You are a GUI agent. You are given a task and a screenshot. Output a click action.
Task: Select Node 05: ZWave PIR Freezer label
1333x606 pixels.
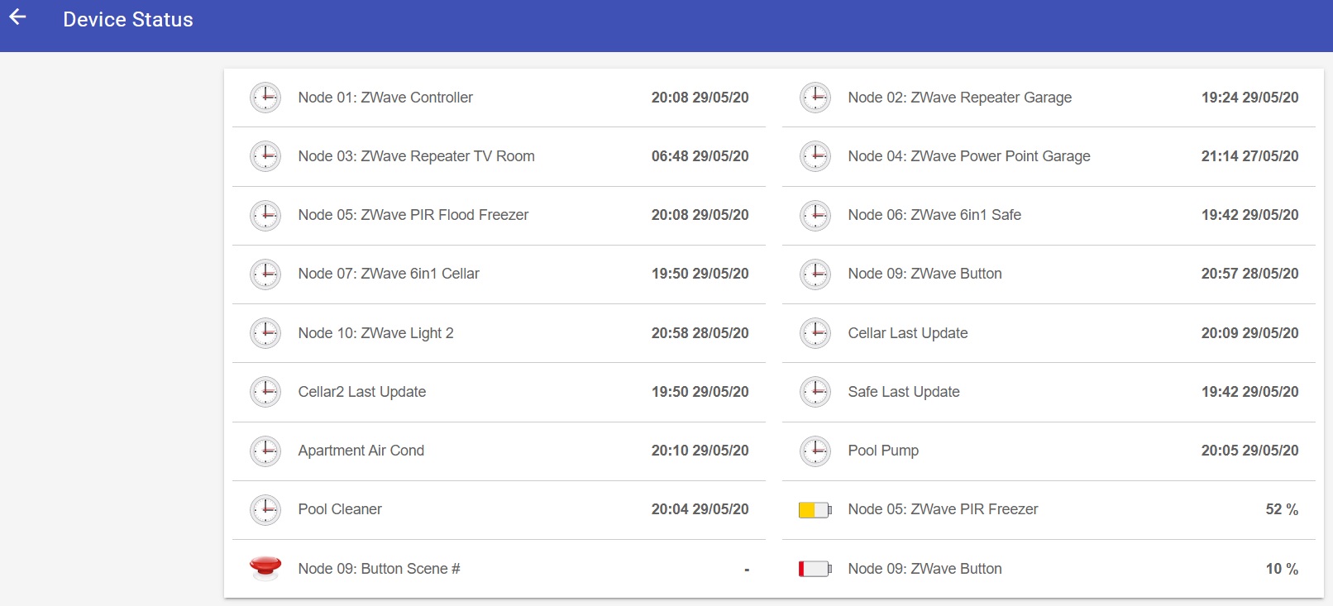click(x=944, y=509)
